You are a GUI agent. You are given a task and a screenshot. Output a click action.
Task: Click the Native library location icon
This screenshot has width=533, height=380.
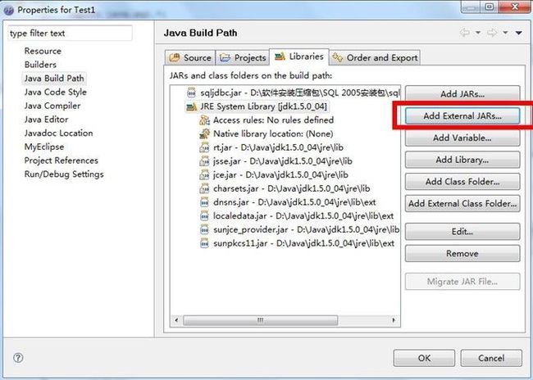point(204,133)
